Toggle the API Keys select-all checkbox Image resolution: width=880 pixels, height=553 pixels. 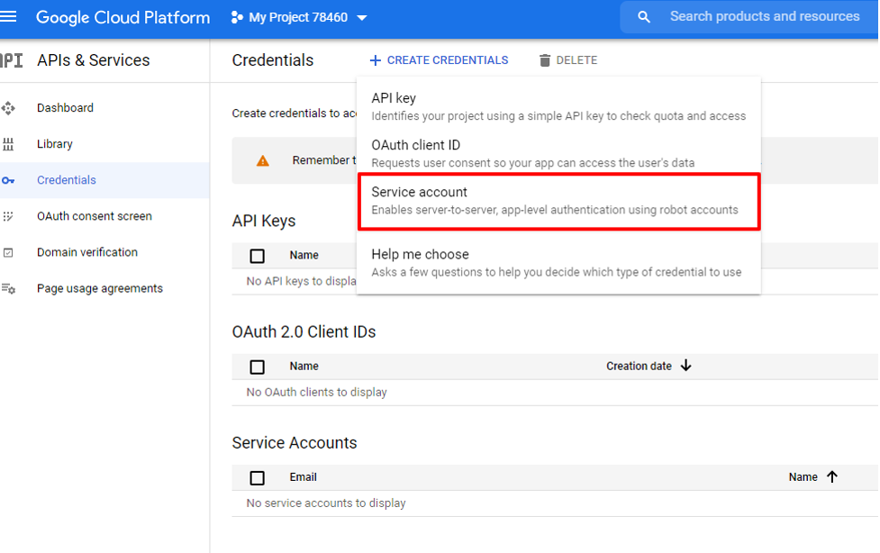(258, 256)
